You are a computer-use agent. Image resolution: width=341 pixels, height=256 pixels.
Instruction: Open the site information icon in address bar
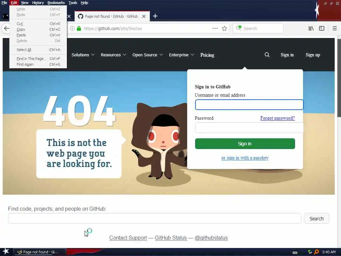click(72, 29)
